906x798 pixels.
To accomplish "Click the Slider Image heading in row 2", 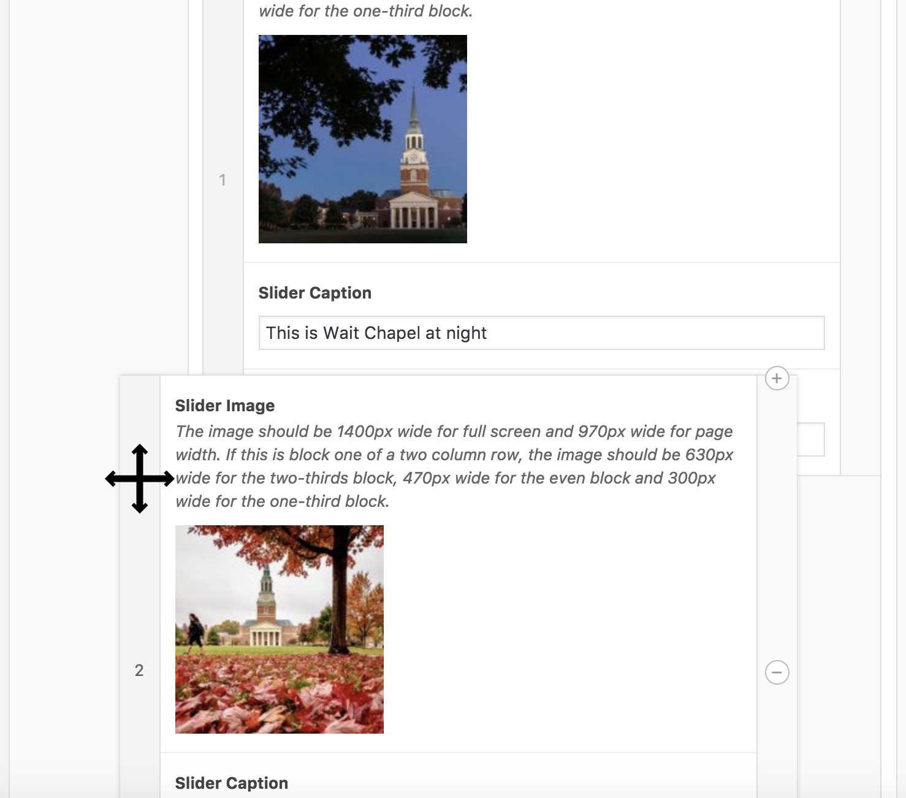I will pos(225,406).
